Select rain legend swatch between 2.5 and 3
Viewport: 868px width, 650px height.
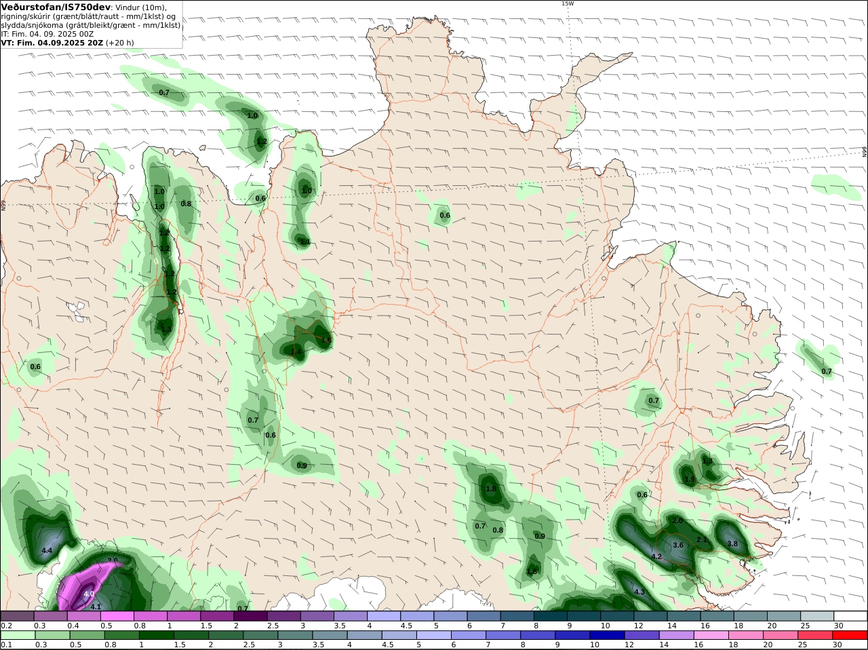(x=260, y=636)
